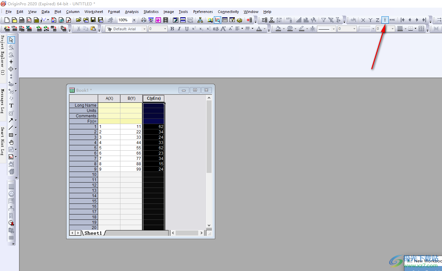The height and width of the screenshot is (271, 442).
Task: Expand the Rectangle tool flyout arrow
Action: click(x=16, y=135)
